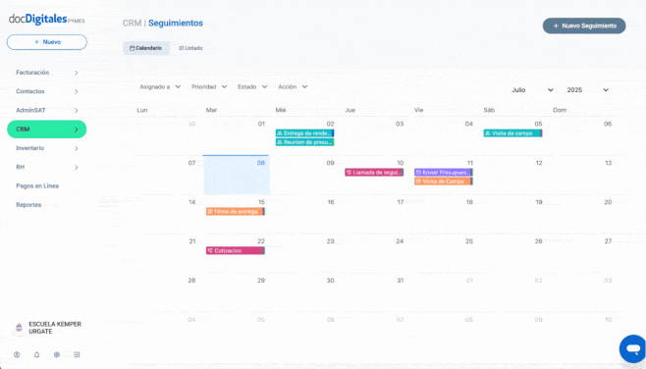Click the Nuevo button in sidebar

point(46,42)
